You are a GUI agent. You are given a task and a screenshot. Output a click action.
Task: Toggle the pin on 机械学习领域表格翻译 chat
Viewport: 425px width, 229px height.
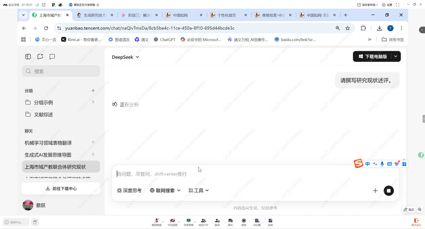coord(93,143)
